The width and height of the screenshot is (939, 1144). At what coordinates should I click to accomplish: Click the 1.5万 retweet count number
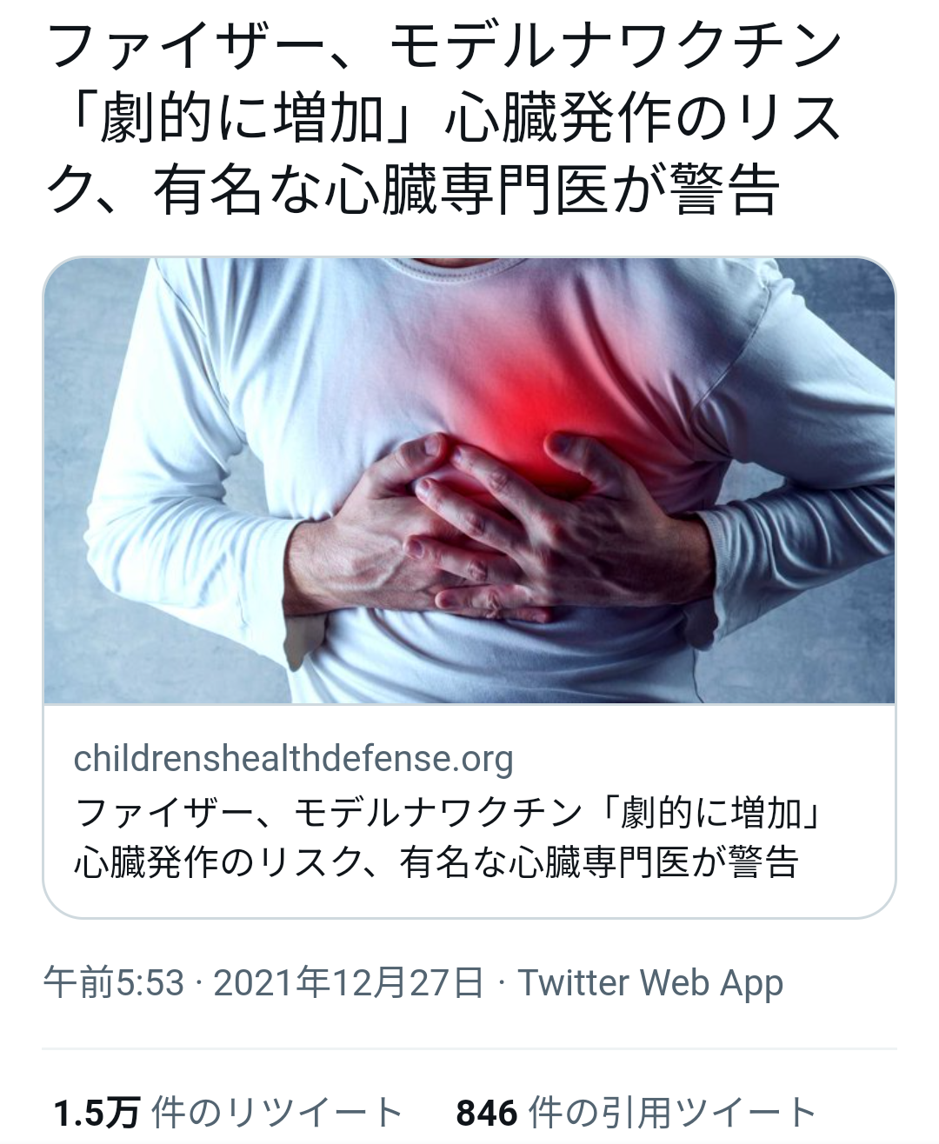pyautogui.click(x=97, y=1112)
